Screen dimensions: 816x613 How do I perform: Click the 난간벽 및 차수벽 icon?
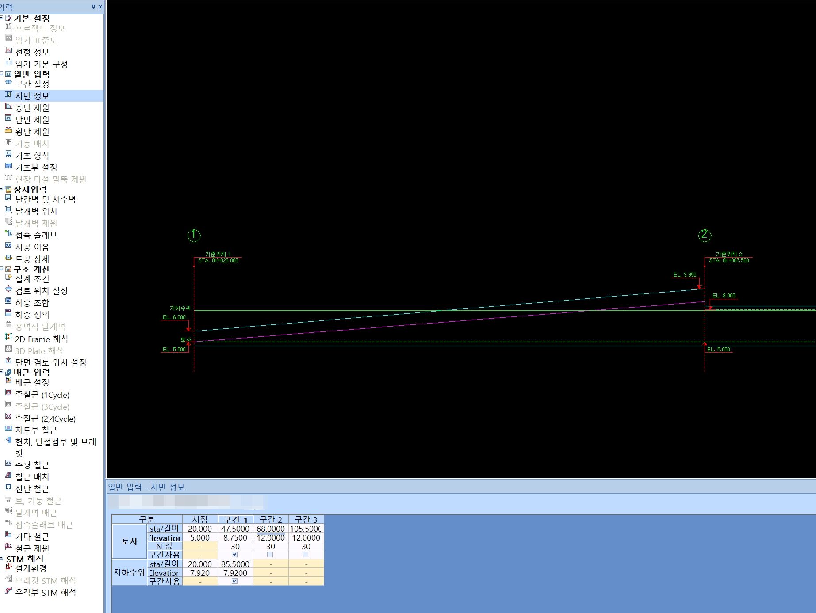(x=8, y=198)
